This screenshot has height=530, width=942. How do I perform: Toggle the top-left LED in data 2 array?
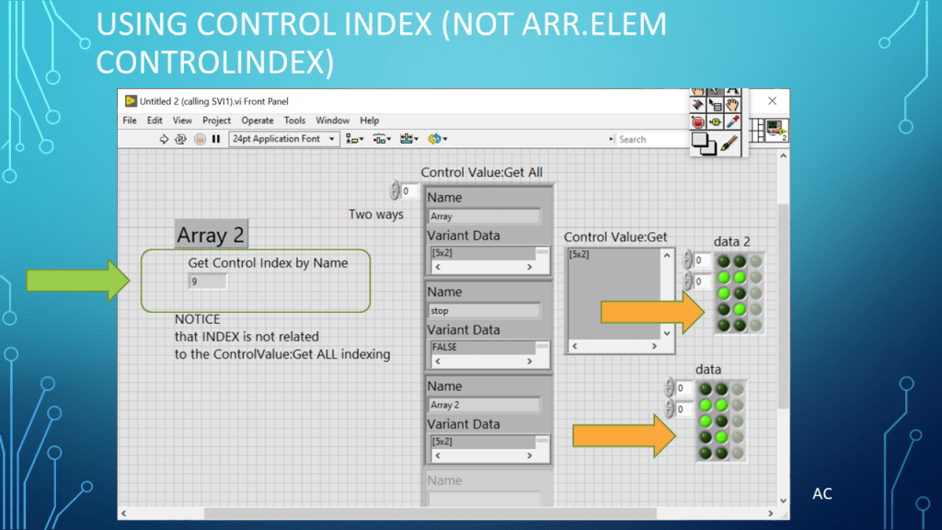tap(724, 261)
